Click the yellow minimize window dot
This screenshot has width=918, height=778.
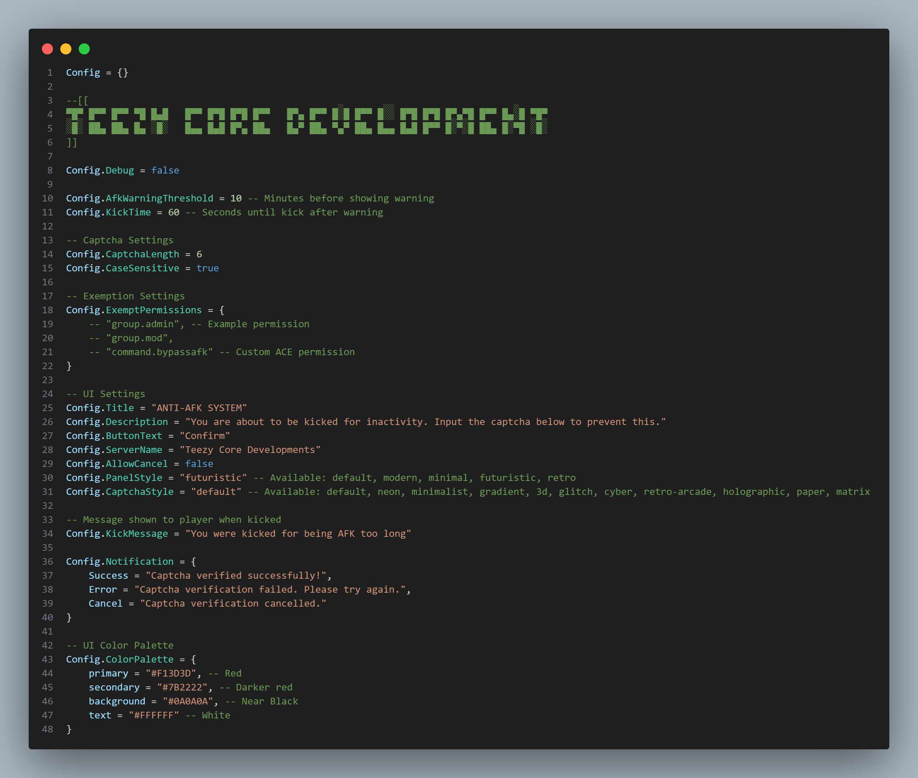click(x=66, y=49)
